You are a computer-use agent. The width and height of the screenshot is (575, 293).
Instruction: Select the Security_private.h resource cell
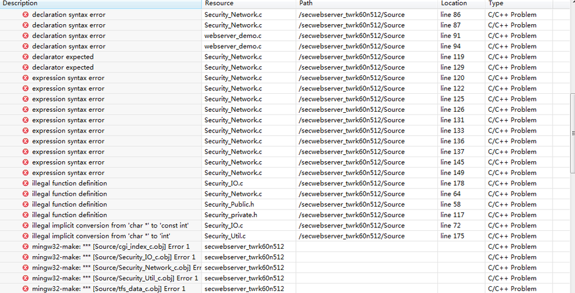[x=231, y=215]
